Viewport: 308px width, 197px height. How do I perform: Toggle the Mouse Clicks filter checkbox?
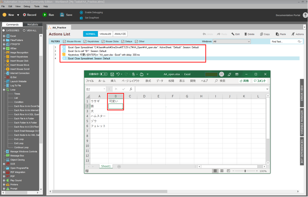point(103,42)
